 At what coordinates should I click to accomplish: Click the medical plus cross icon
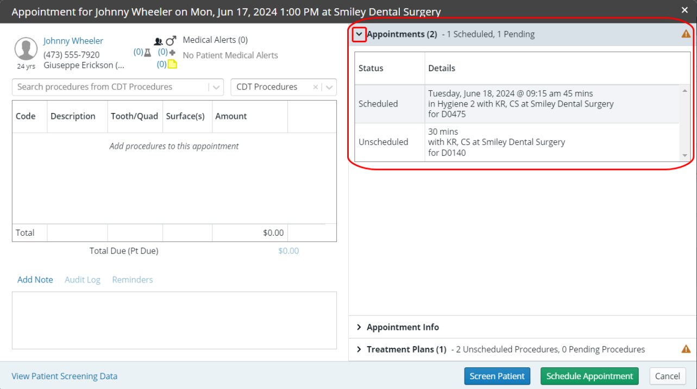coord(172,53)
